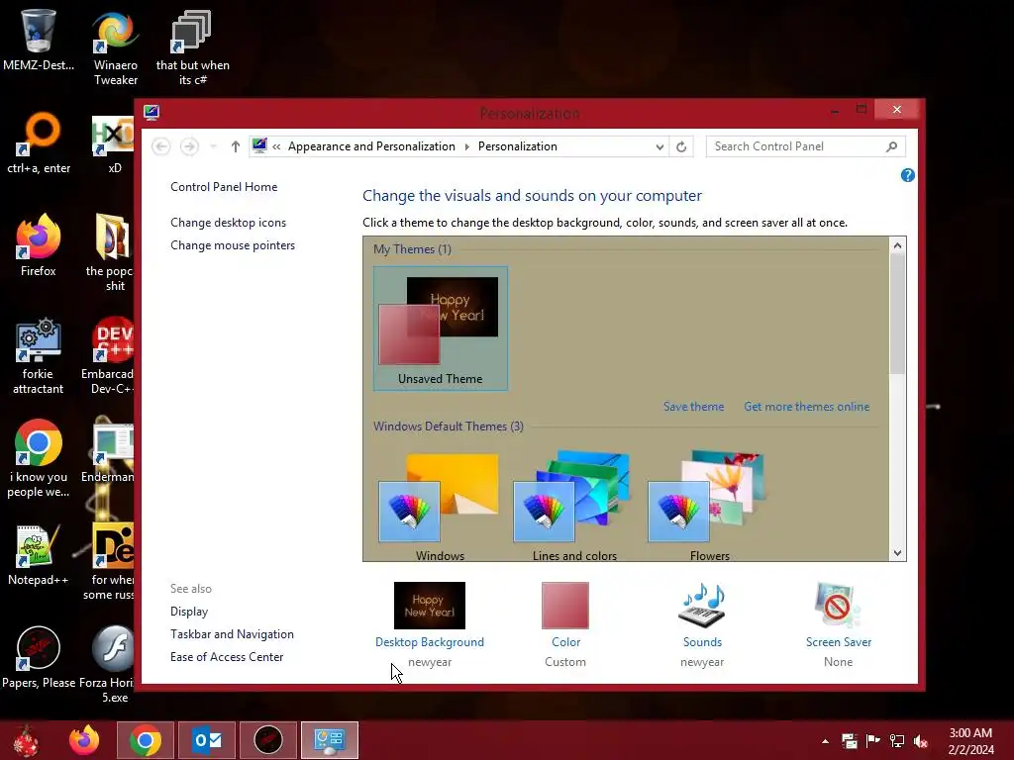The height and width of the screenshot is (760, 1014).
Task: Open Outlook from the taskbar
Action: click(207, 740)
